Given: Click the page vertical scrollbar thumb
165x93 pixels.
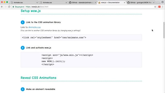Looking at the screenshot, I should click(164, 30).
